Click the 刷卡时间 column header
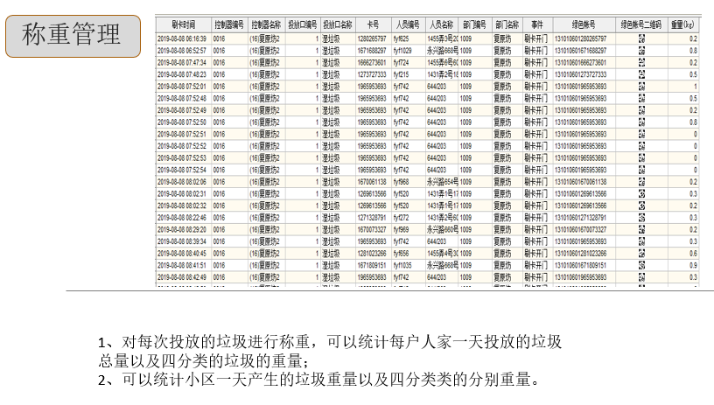This screenshot has height=405, width=714. (184, 24)
